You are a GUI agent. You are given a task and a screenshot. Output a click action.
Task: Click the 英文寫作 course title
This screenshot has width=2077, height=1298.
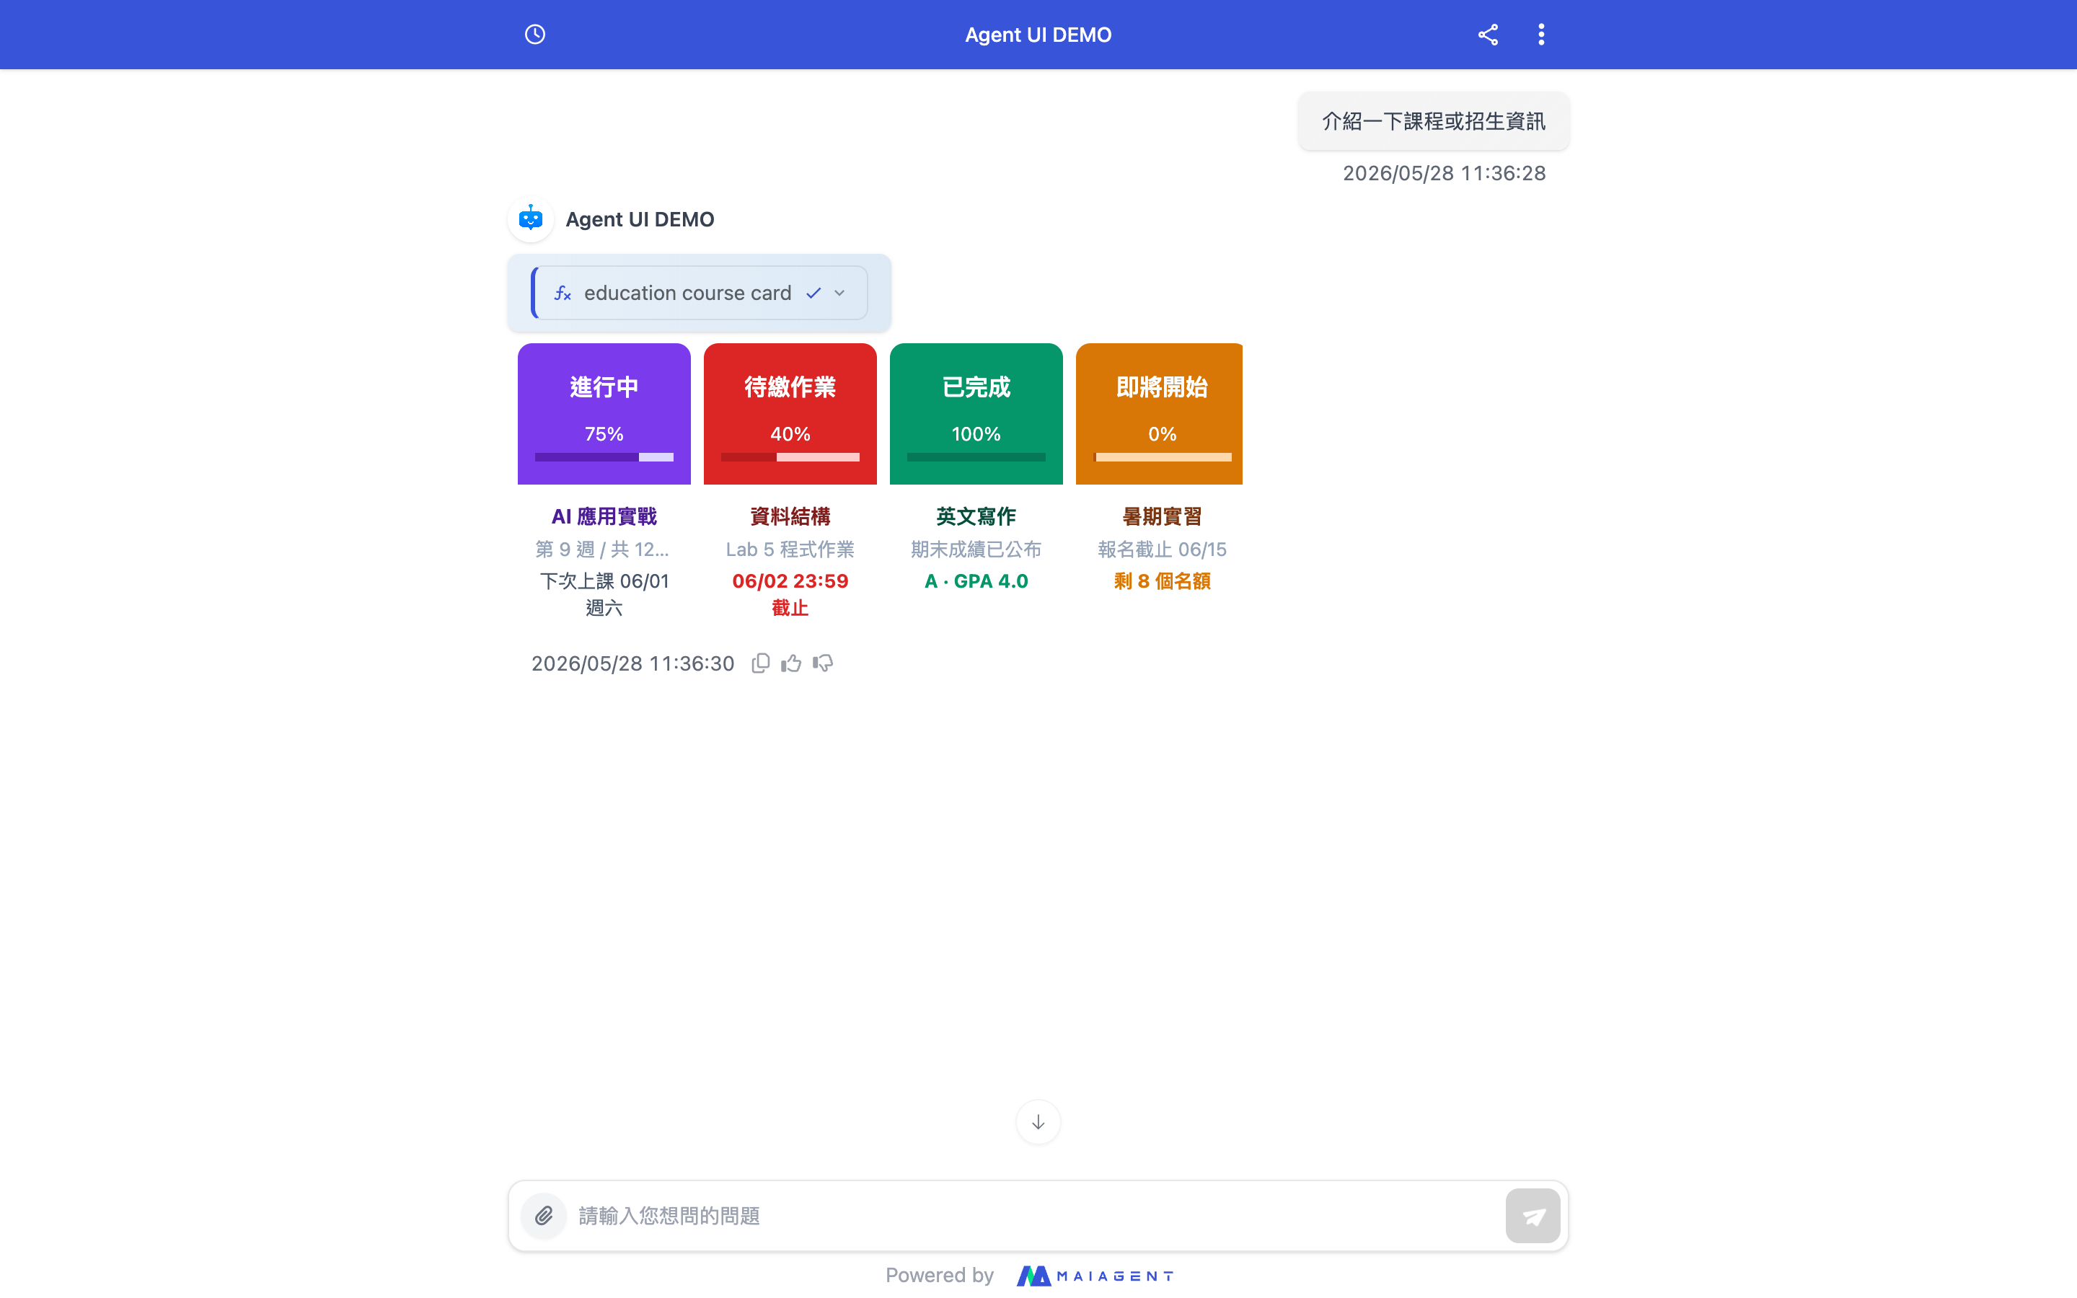[x=976, y=517]
